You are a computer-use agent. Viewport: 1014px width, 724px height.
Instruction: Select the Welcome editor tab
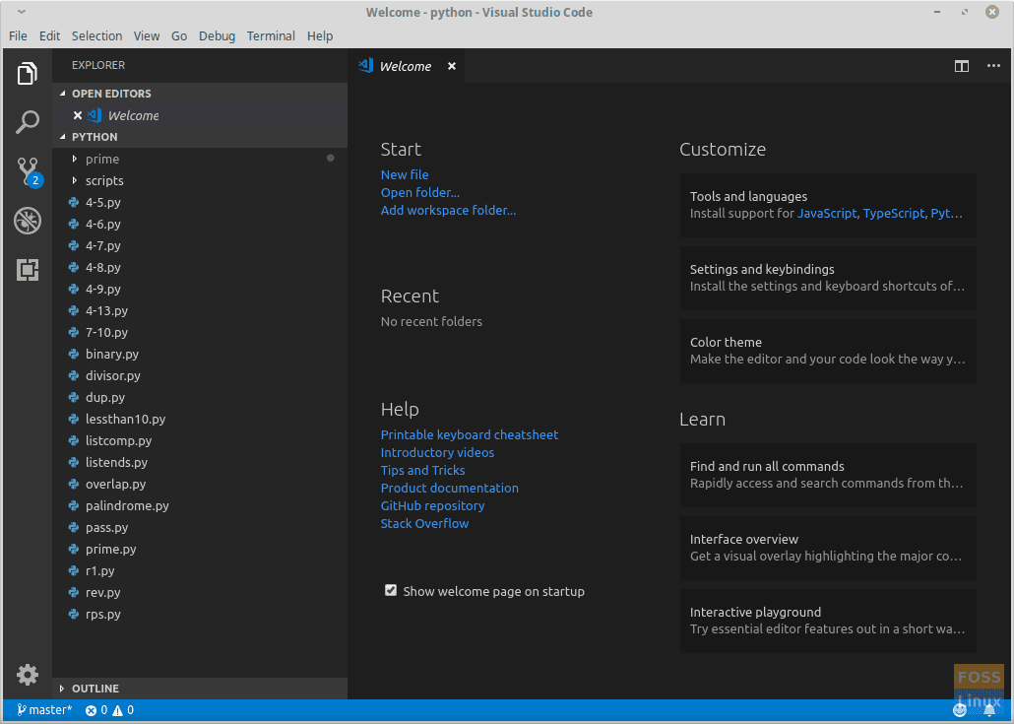pos(405,66)
